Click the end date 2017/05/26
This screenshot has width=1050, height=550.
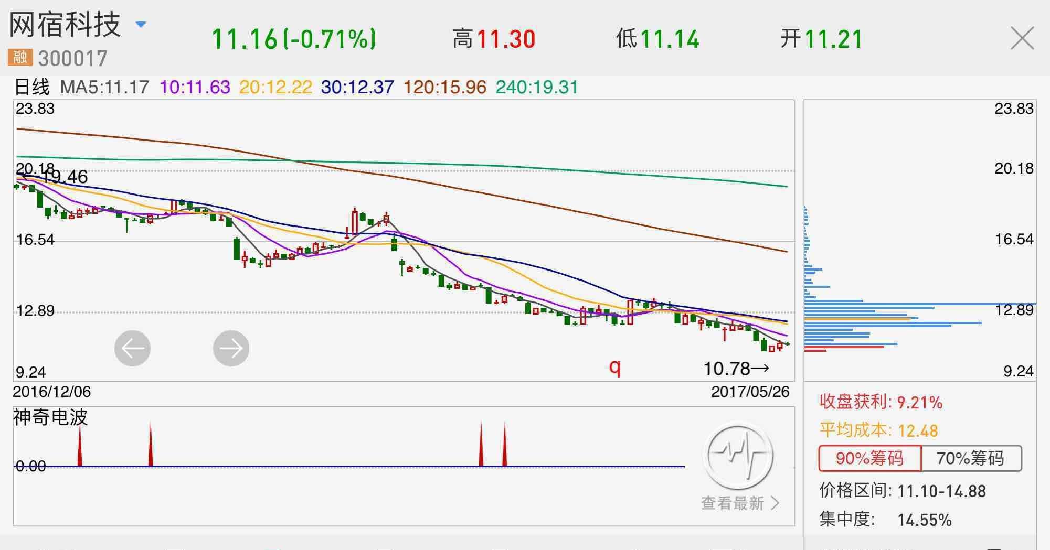tap(750, 392)
